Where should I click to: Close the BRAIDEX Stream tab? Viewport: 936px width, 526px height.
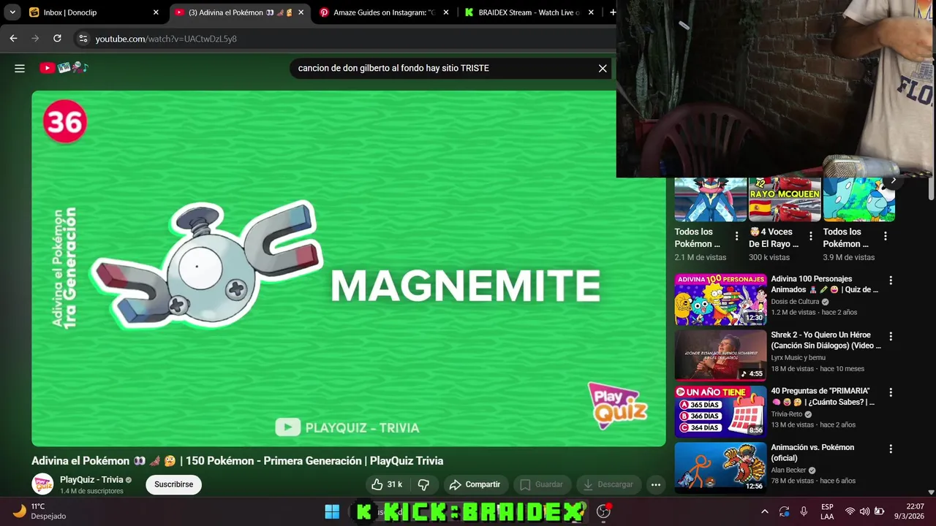[x=591, y=12]
